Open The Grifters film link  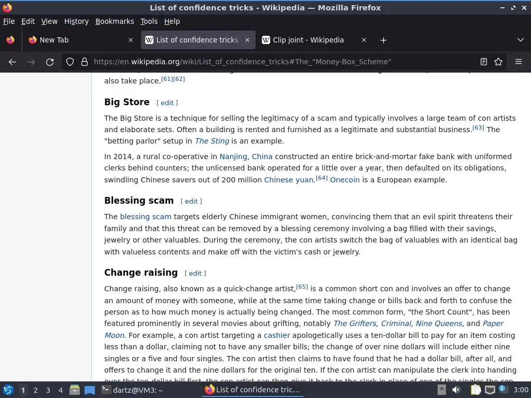(x=355, y=323)
